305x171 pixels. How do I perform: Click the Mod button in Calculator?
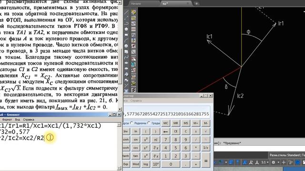pos(135,164)
